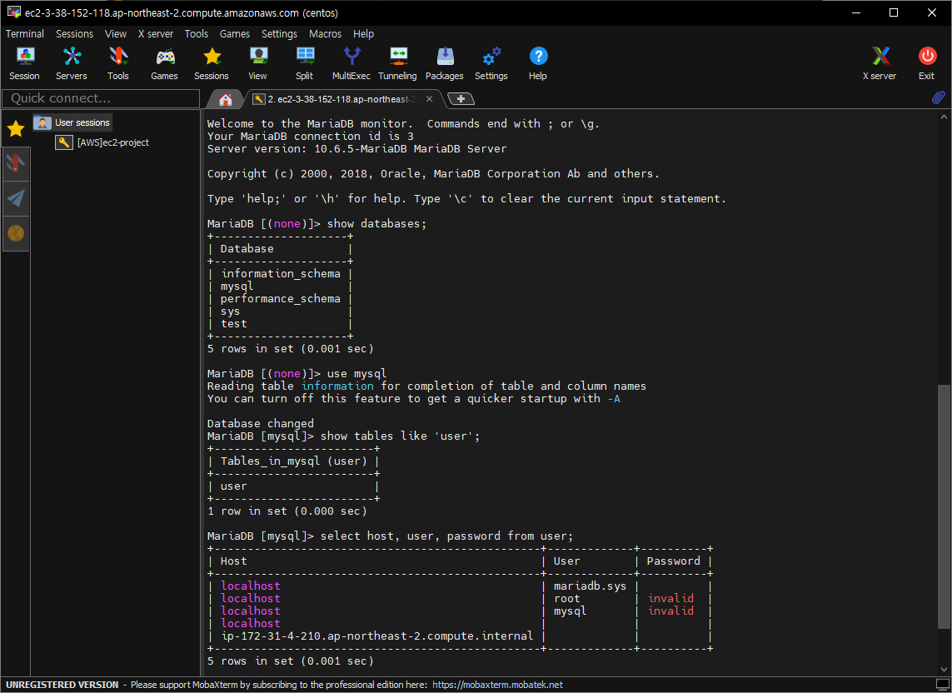Open the Settings menu
The height and width of the screenshot is (693, 952).
tap(279, 34)
